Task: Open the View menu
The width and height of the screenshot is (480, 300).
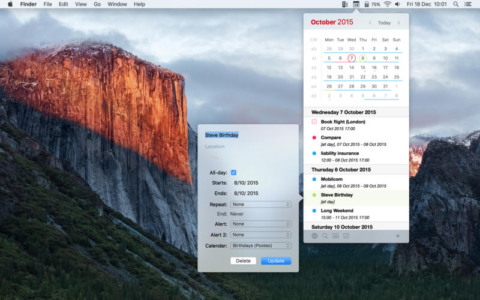Action: (x=81, y=4)
